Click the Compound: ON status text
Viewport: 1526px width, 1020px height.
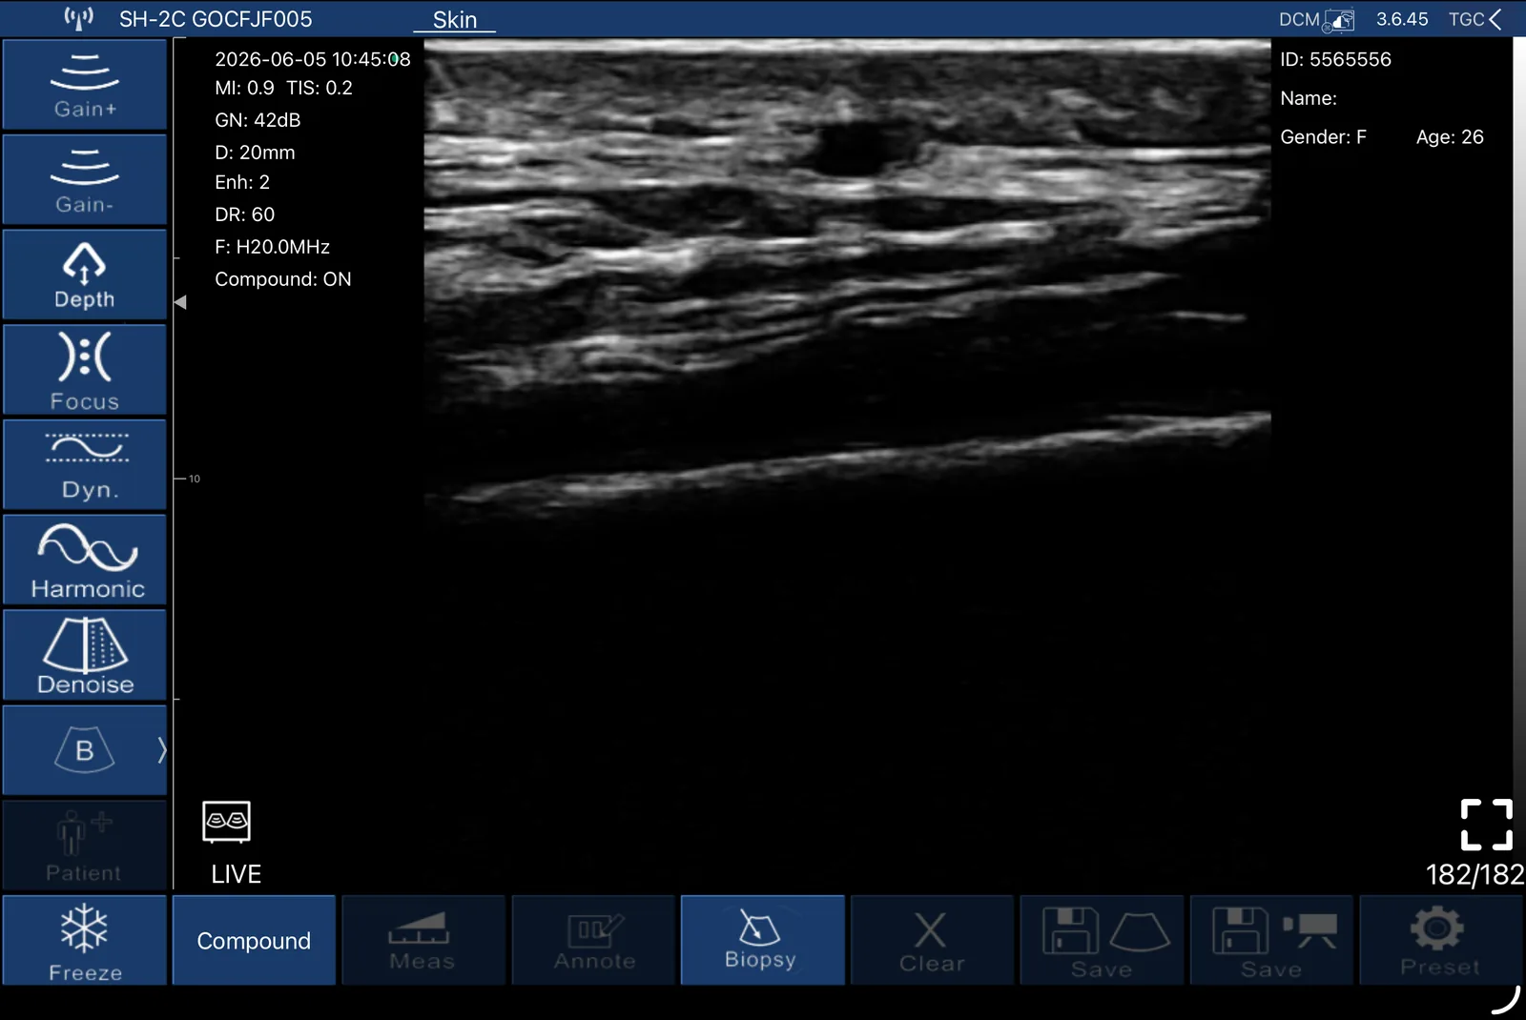283,279
